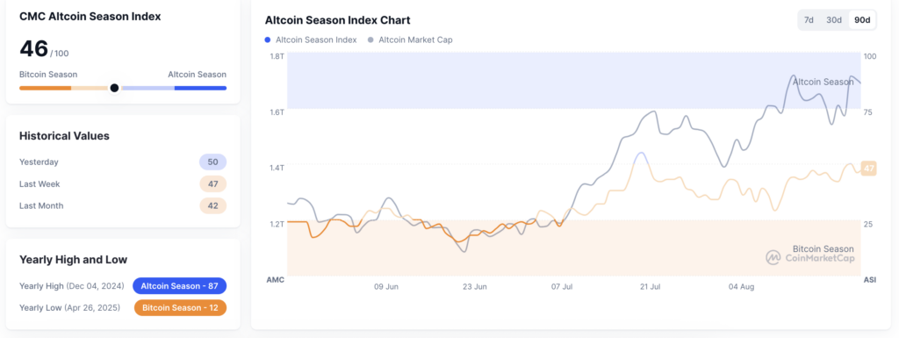Click the 21 Jul axis date marker
This screenshot has height=338, width=899.
click(649, 286)
